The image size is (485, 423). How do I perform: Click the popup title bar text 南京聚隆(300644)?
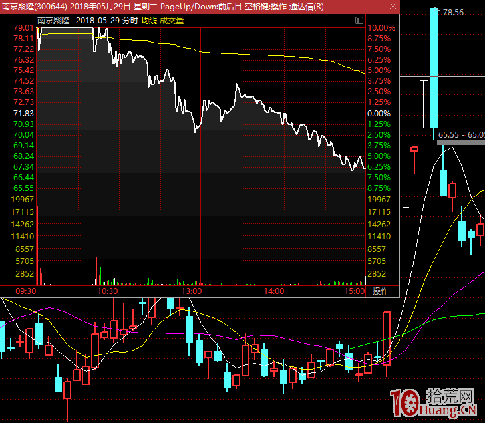34,6
